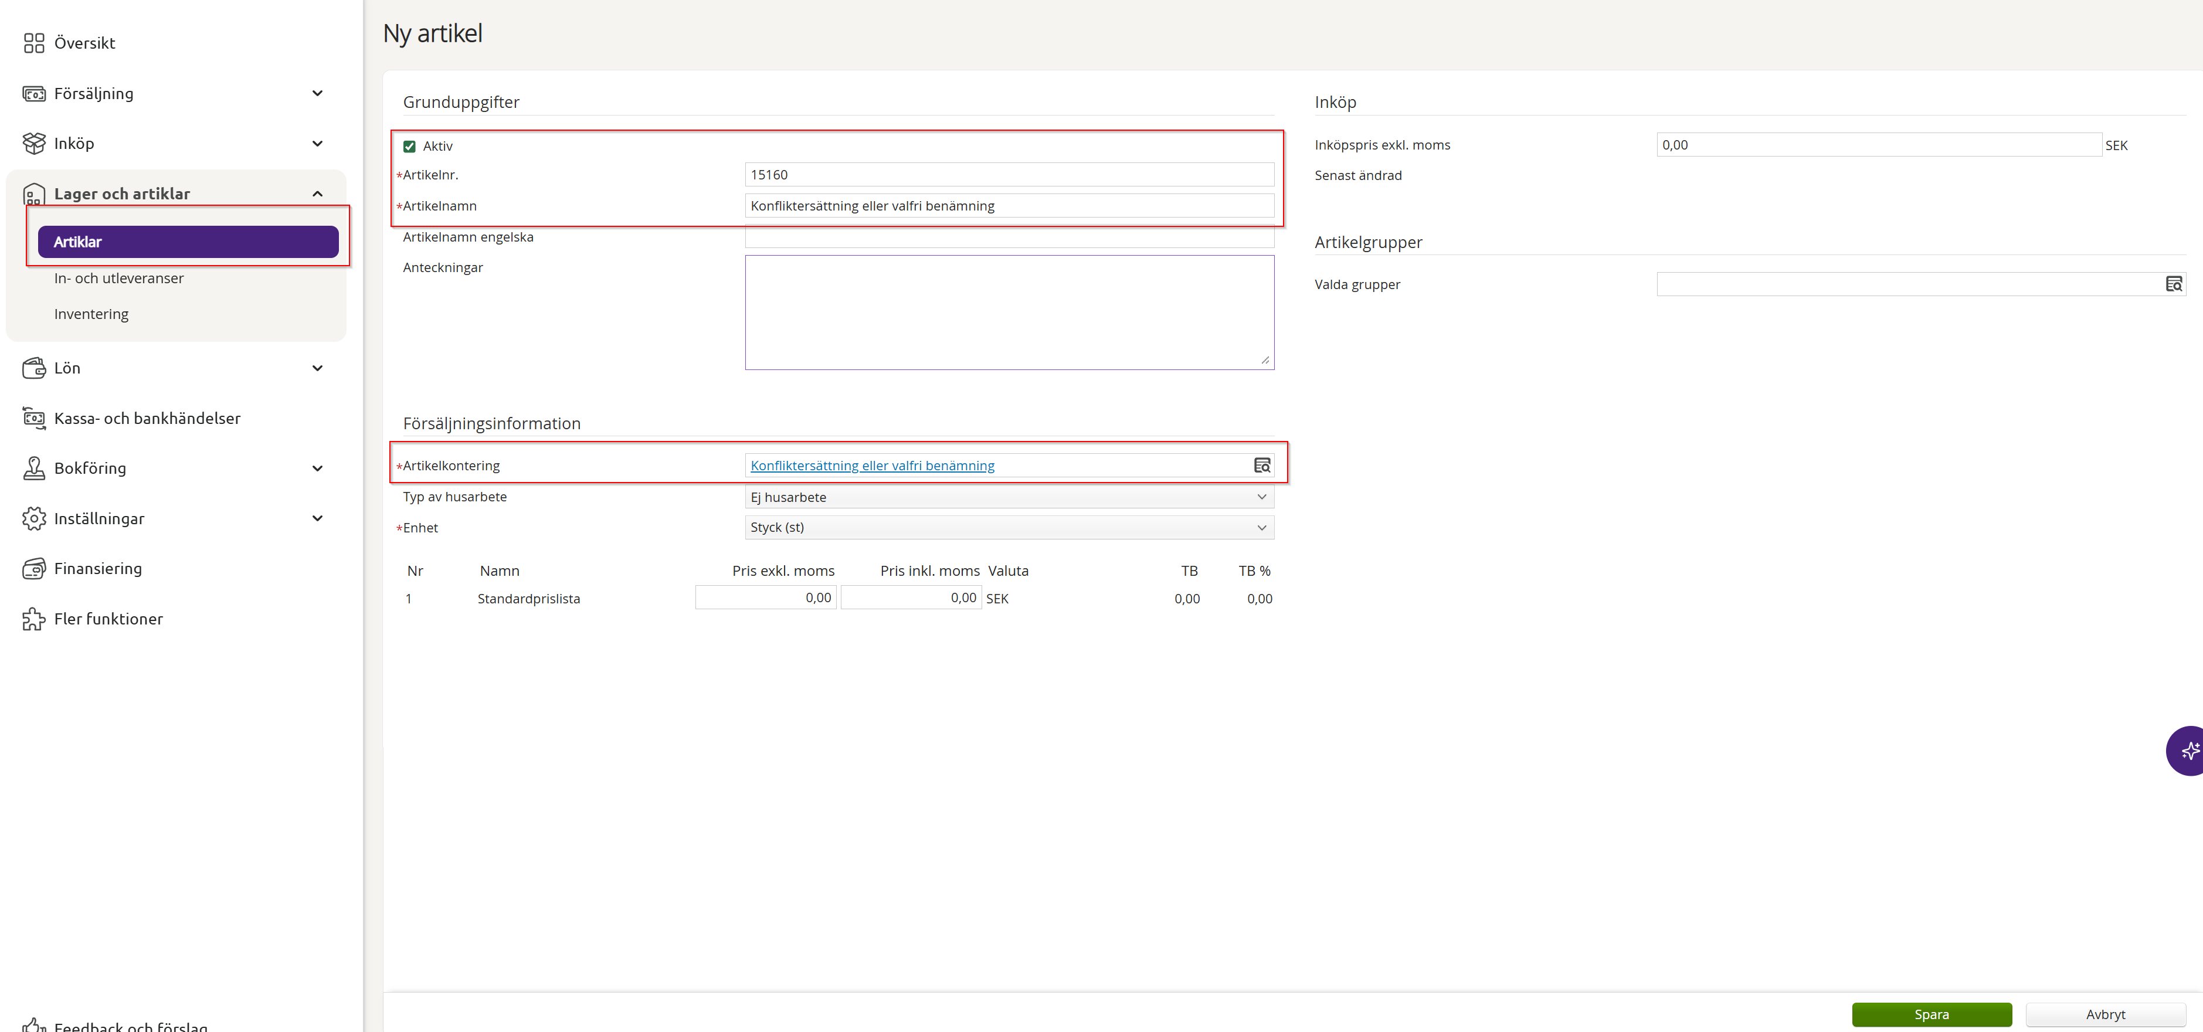2203x1032 pixels.
Task: Click the Kassa- och bankhändelser icon
Action: 34,418
